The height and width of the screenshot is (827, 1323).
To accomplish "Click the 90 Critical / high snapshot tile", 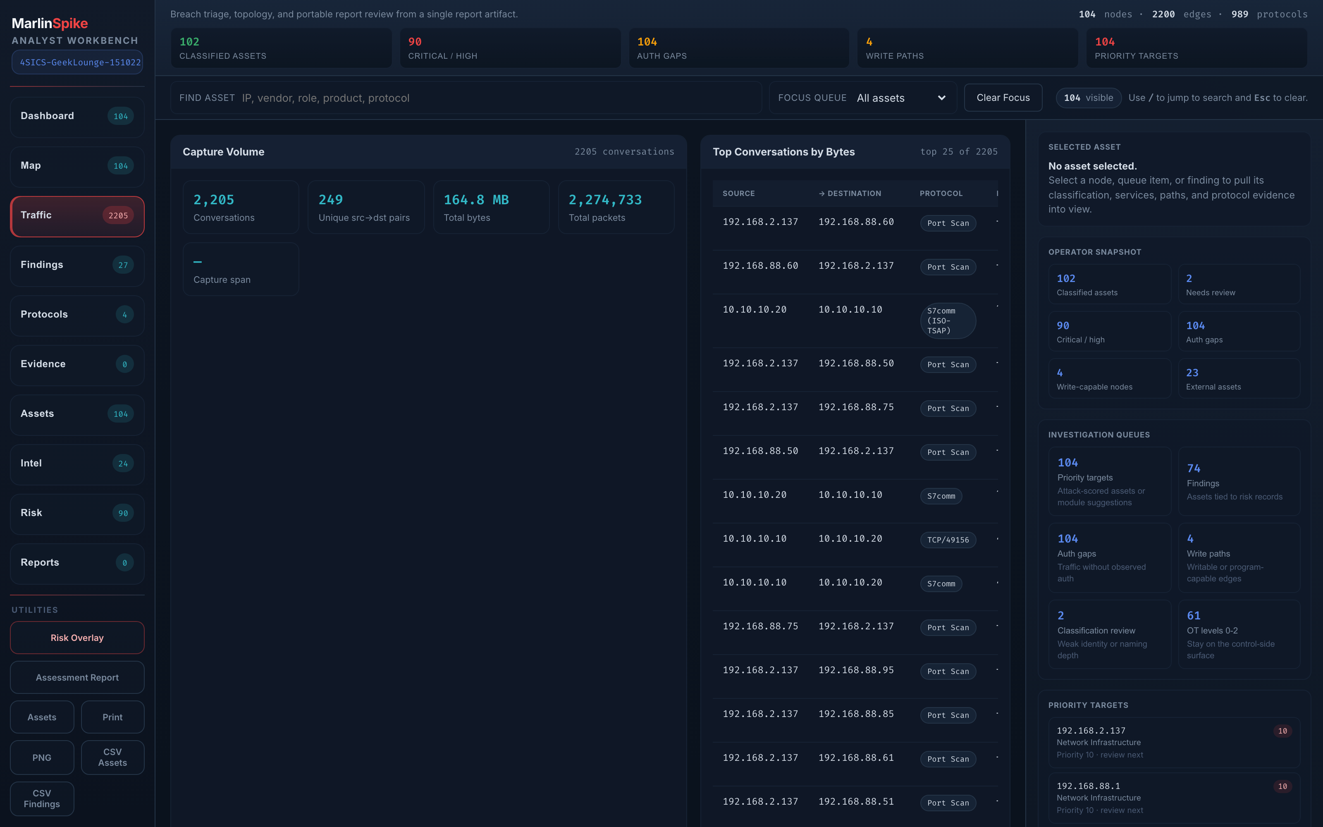I will click(x=1109, y=332).
